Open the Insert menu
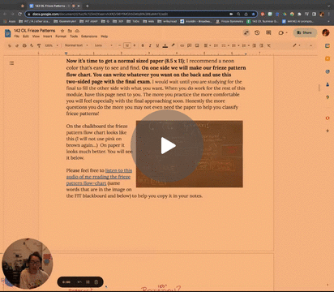The image size is (334, 292). pyautogui.click(x=48, y=36)
